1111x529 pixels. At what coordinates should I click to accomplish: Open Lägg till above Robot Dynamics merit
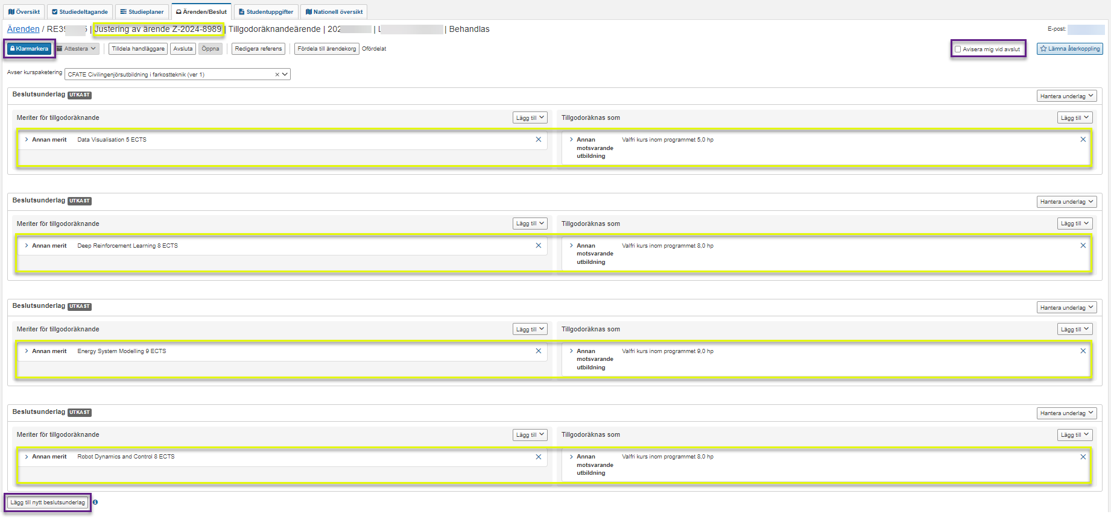(530, 435)
